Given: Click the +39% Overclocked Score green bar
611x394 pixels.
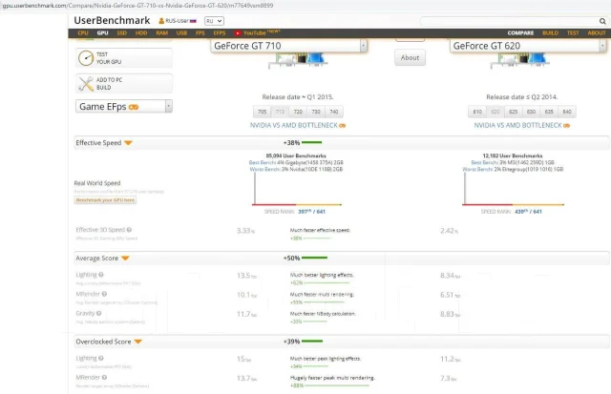Looking at the screenshot, I should 312,341.
